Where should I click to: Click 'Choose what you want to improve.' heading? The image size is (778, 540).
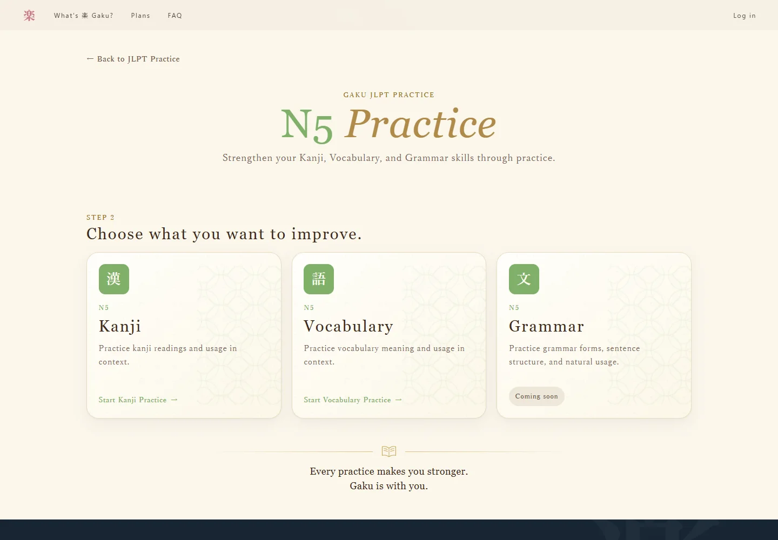coord(224,234)
